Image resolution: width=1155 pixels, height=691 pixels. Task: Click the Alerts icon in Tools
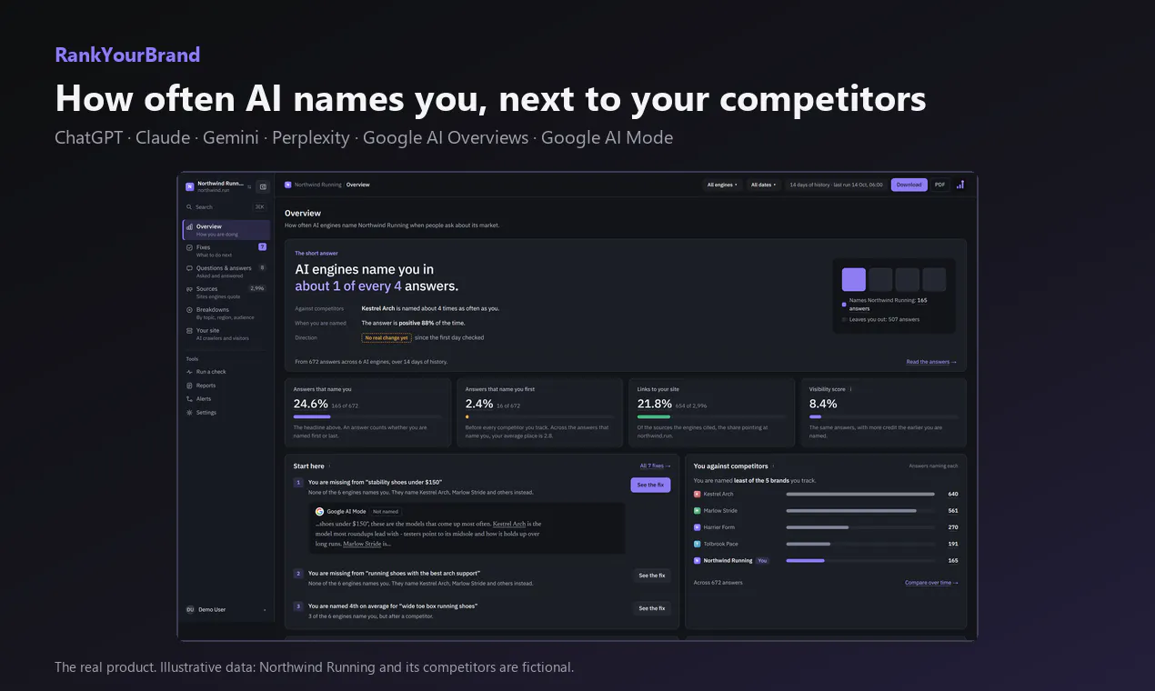coord(189,399)
